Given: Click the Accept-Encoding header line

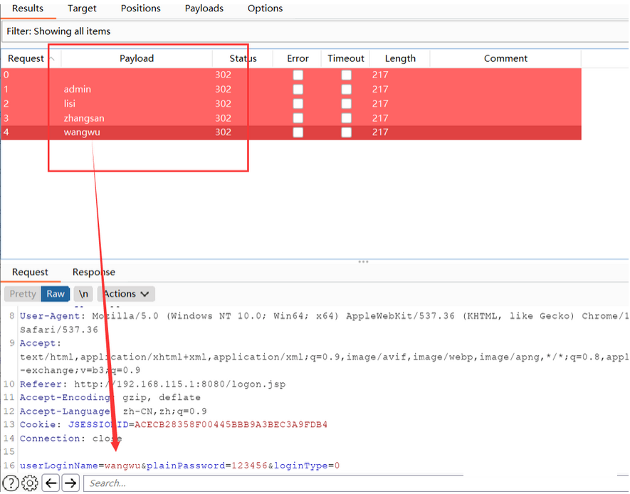Looking at the screenshot, I should click(110, 398).
